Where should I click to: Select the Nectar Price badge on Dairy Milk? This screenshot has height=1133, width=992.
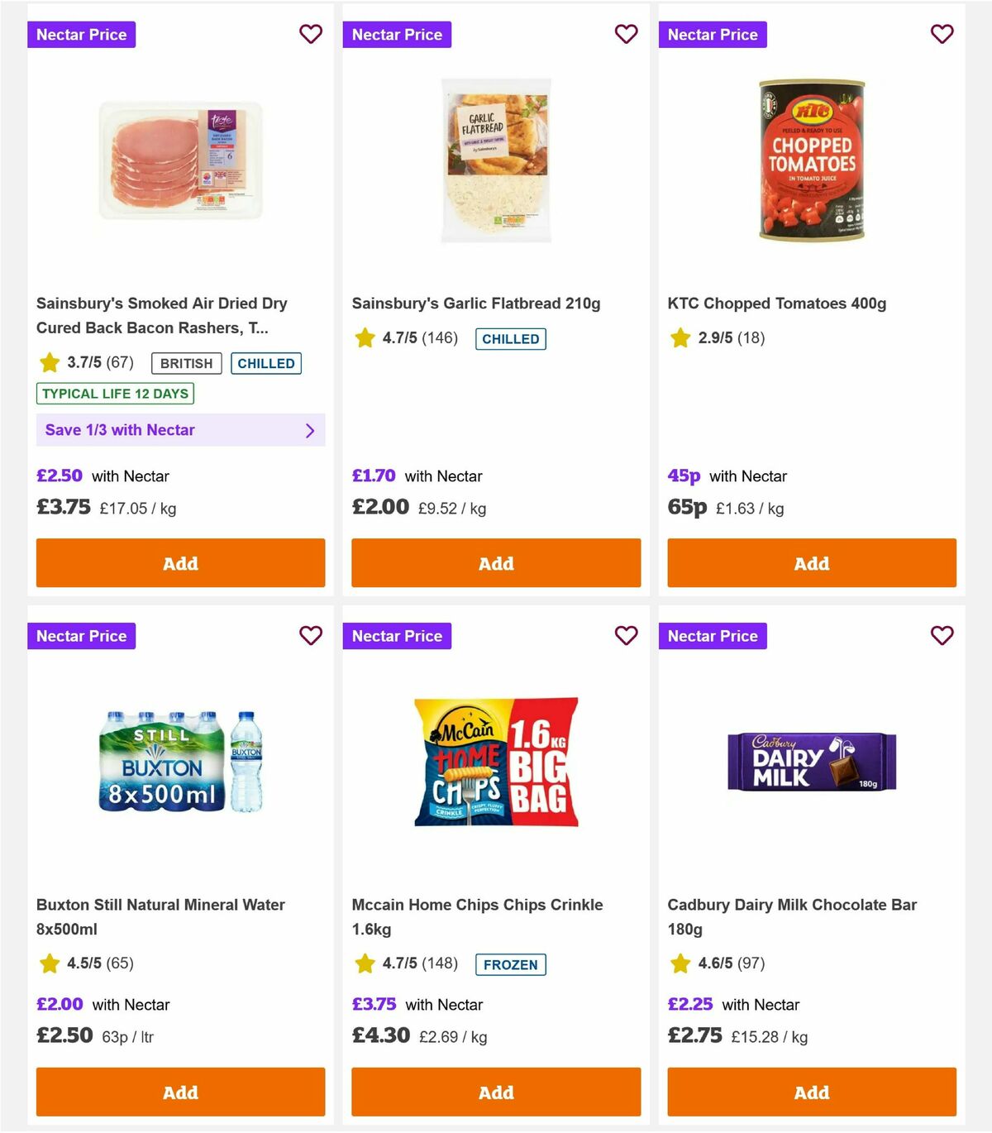[713, 636]
